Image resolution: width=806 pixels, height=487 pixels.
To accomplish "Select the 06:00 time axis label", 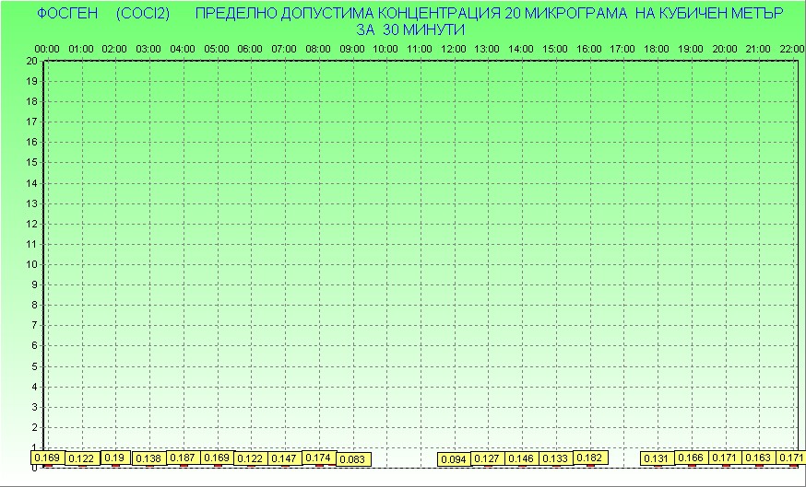I will pyautogui.click(x=250, y=50).
